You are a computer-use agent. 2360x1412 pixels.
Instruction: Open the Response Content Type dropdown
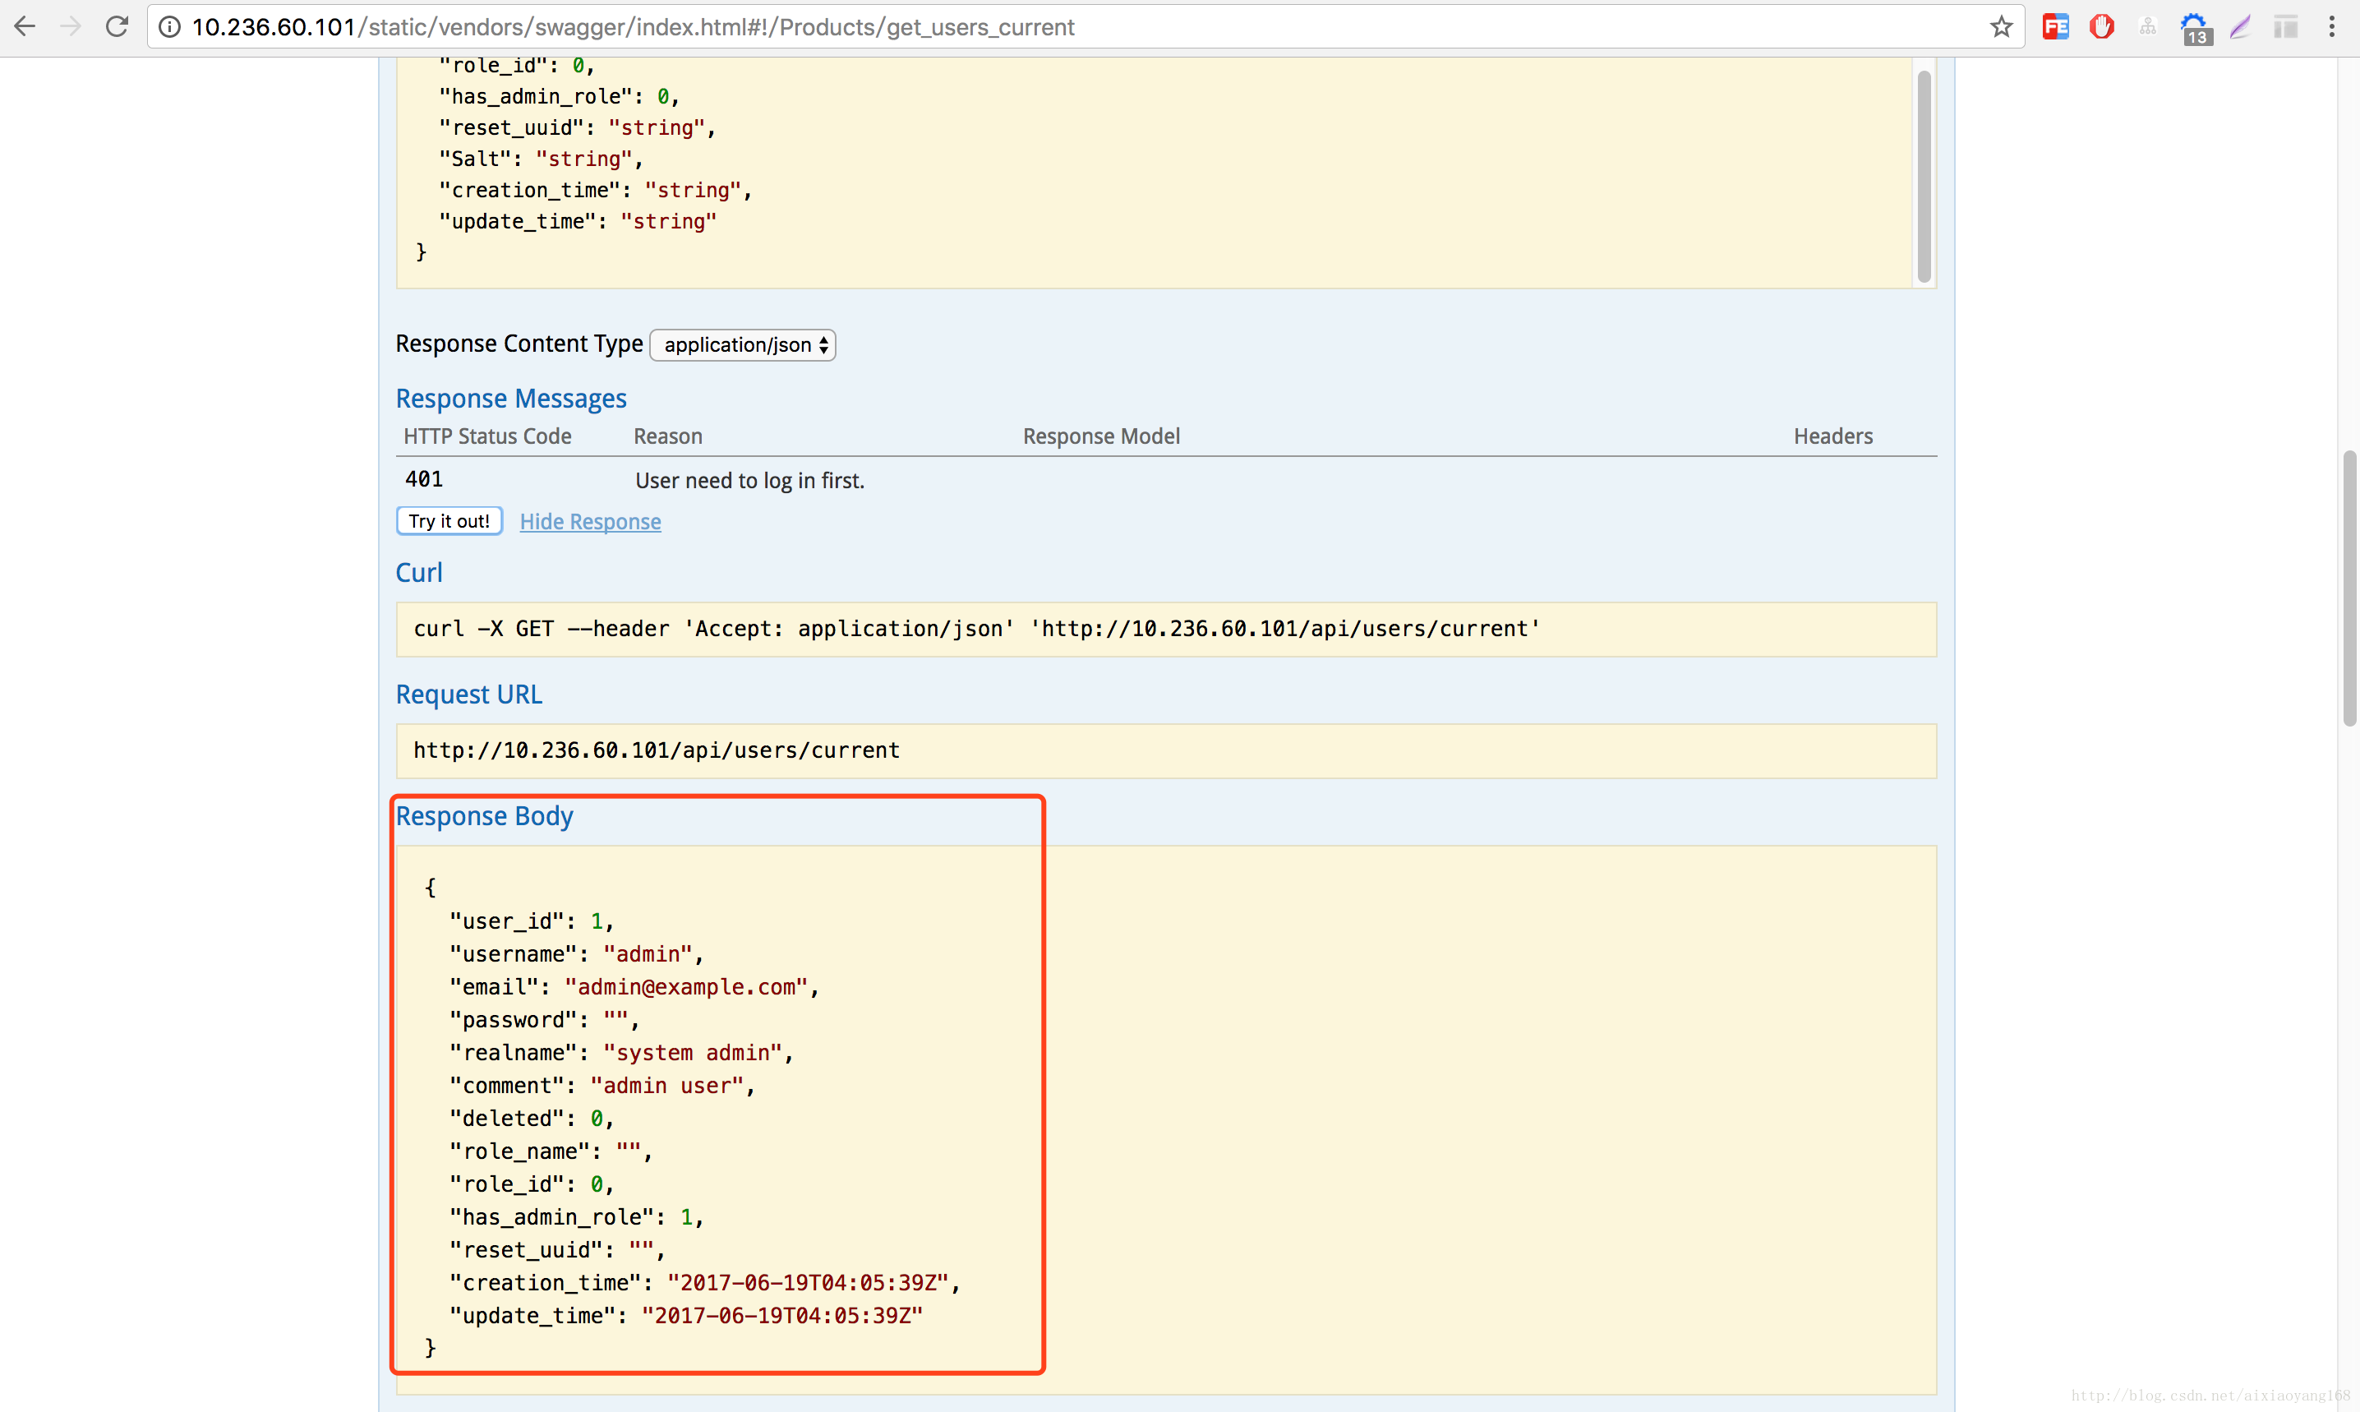[742, 344]
